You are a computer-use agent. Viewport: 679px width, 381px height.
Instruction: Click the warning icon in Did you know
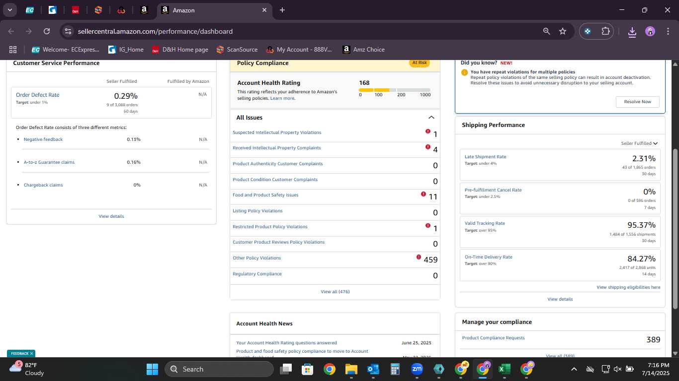[465, 72]
